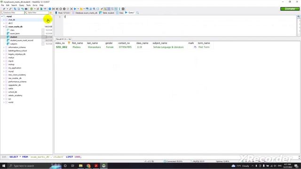Click the Cancel editing X icon
Screen dimensions: 301x169
tap(71, 9)
